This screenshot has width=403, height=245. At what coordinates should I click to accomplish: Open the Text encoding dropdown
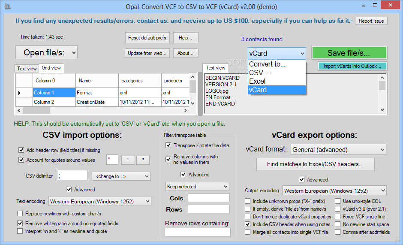tap(100, 201)
